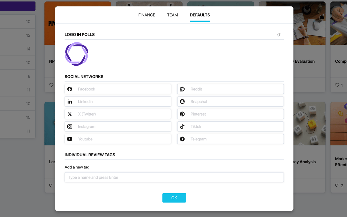Click into the Telegram input field
Image resolution: width=347 pixels, height=217 pixels.
click(230, 139)
